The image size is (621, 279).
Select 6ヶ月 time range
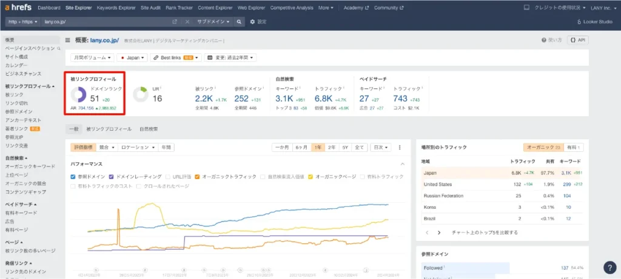point(301,148)
